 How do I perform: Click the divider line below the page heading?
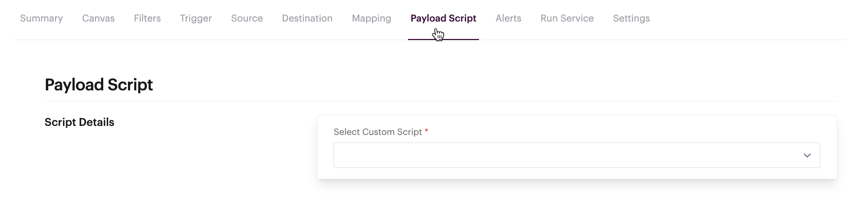click(x=440, y=101)
